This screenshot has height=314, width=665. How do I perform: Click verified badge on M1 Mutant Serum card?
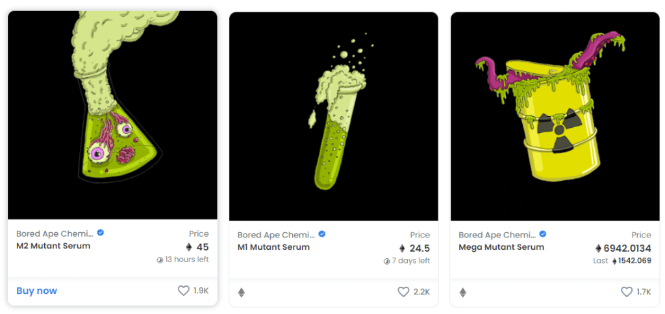[x=322, y=234]
